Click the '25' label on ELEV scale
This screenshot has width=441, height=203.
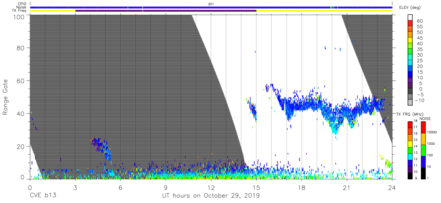click(420, 61)
